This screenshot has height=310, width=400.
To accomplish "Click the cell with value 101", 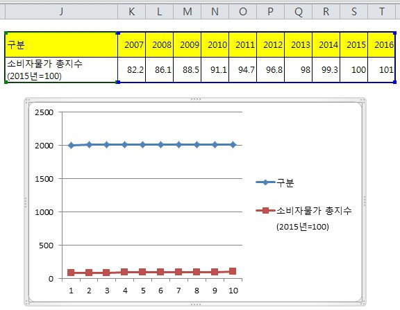I will pos(382,69).
